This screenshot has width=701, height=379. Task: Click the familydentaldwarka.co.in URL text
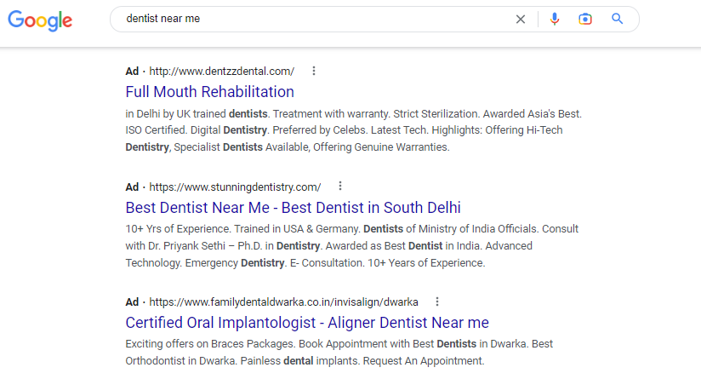click(283, 302)
